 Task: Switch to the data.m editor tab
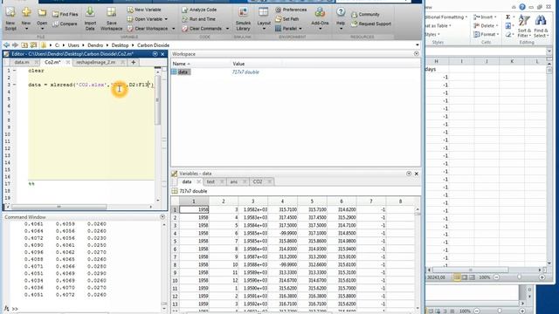coord(22,62)
